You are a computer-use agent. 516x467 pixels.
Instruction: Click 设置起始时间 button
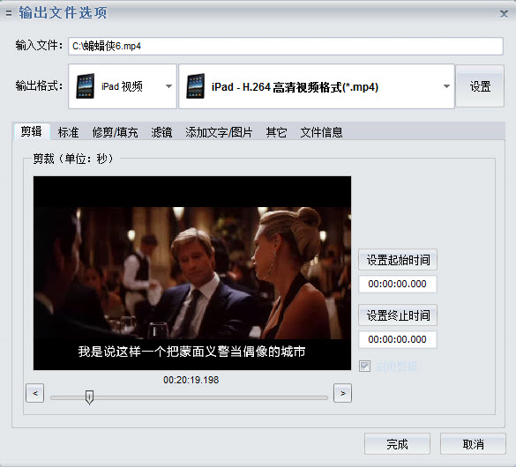click(x=398, y=260)
